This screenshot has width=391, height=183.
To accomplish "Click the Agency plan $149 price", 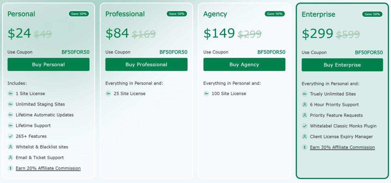I will 219,33.
